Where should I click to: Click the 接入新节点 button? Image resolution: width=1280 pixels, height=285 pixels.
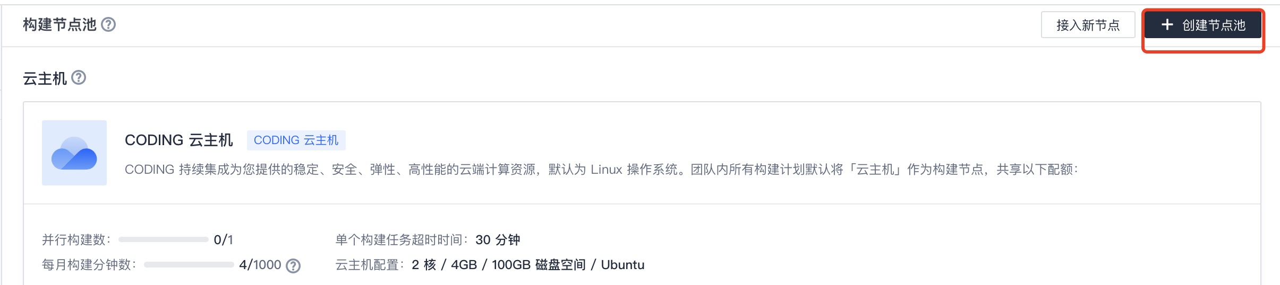click(x=1088, y=25)
